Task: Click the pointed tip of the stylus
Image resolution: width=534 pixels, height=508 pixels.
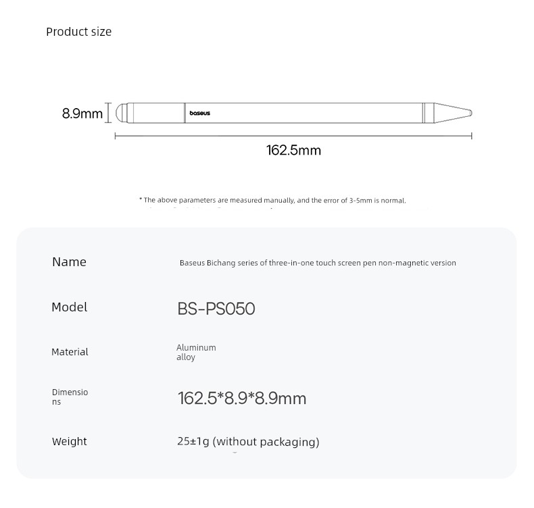Action: 453,113
